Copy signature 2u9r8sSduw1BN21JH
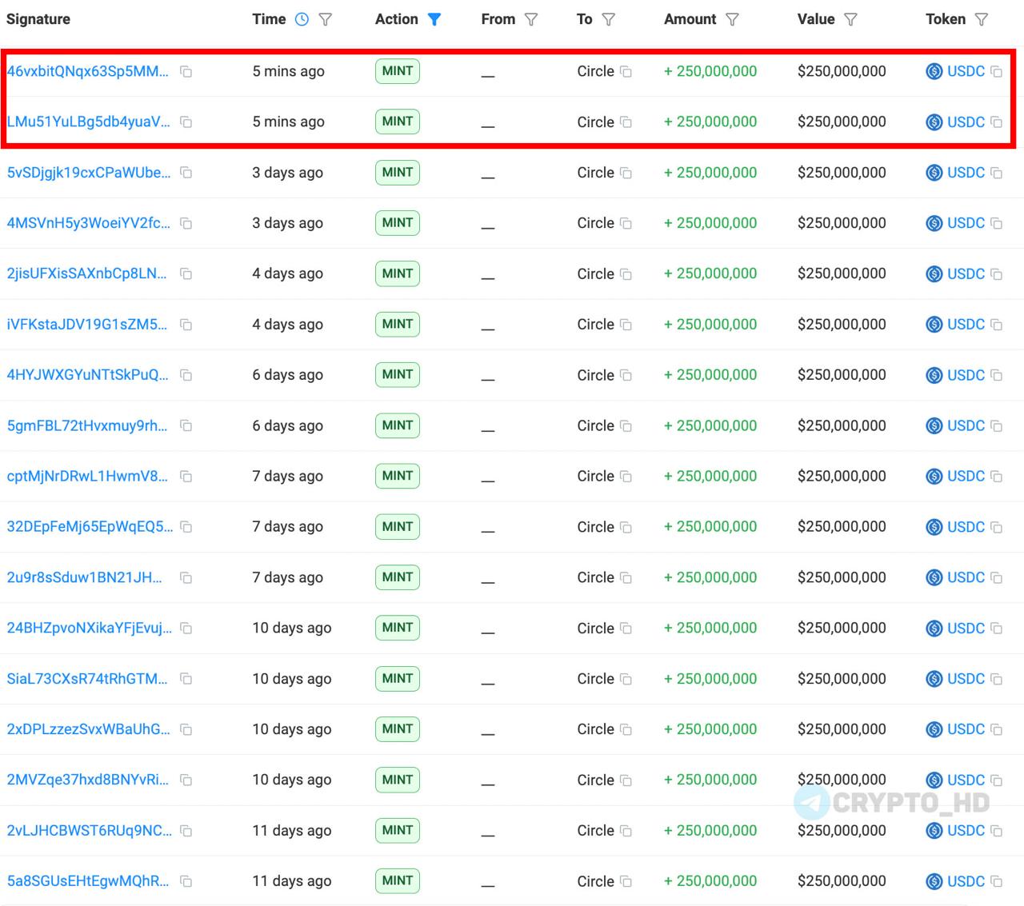 point(186,577)
